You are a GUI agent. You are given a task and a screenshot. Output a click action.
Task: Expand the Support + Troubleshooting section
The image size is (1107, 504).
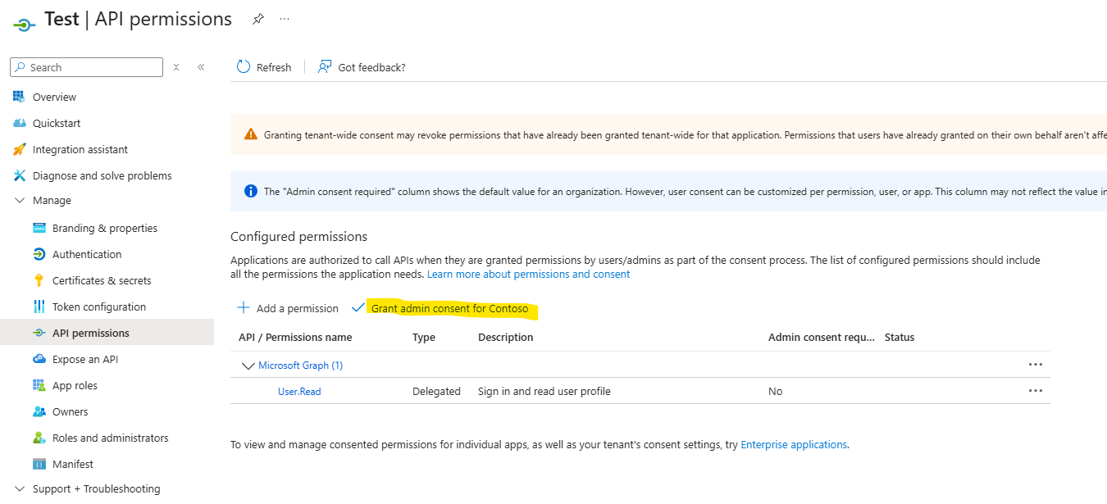[20, 488]
